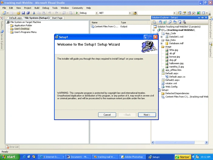Screen dimensions: 213x160
Task: Select namitha_5.jpg in Solution Explorer
Action: 176,67
